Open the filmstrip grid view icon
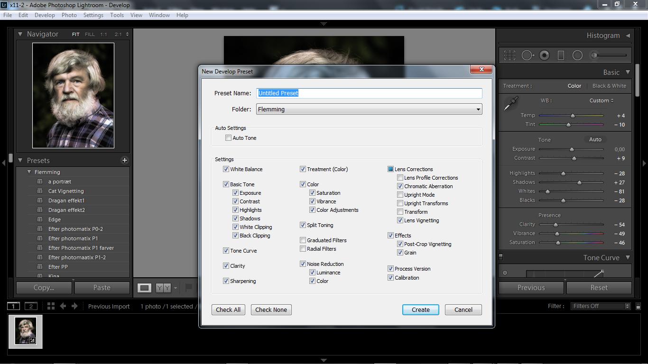 51,306
